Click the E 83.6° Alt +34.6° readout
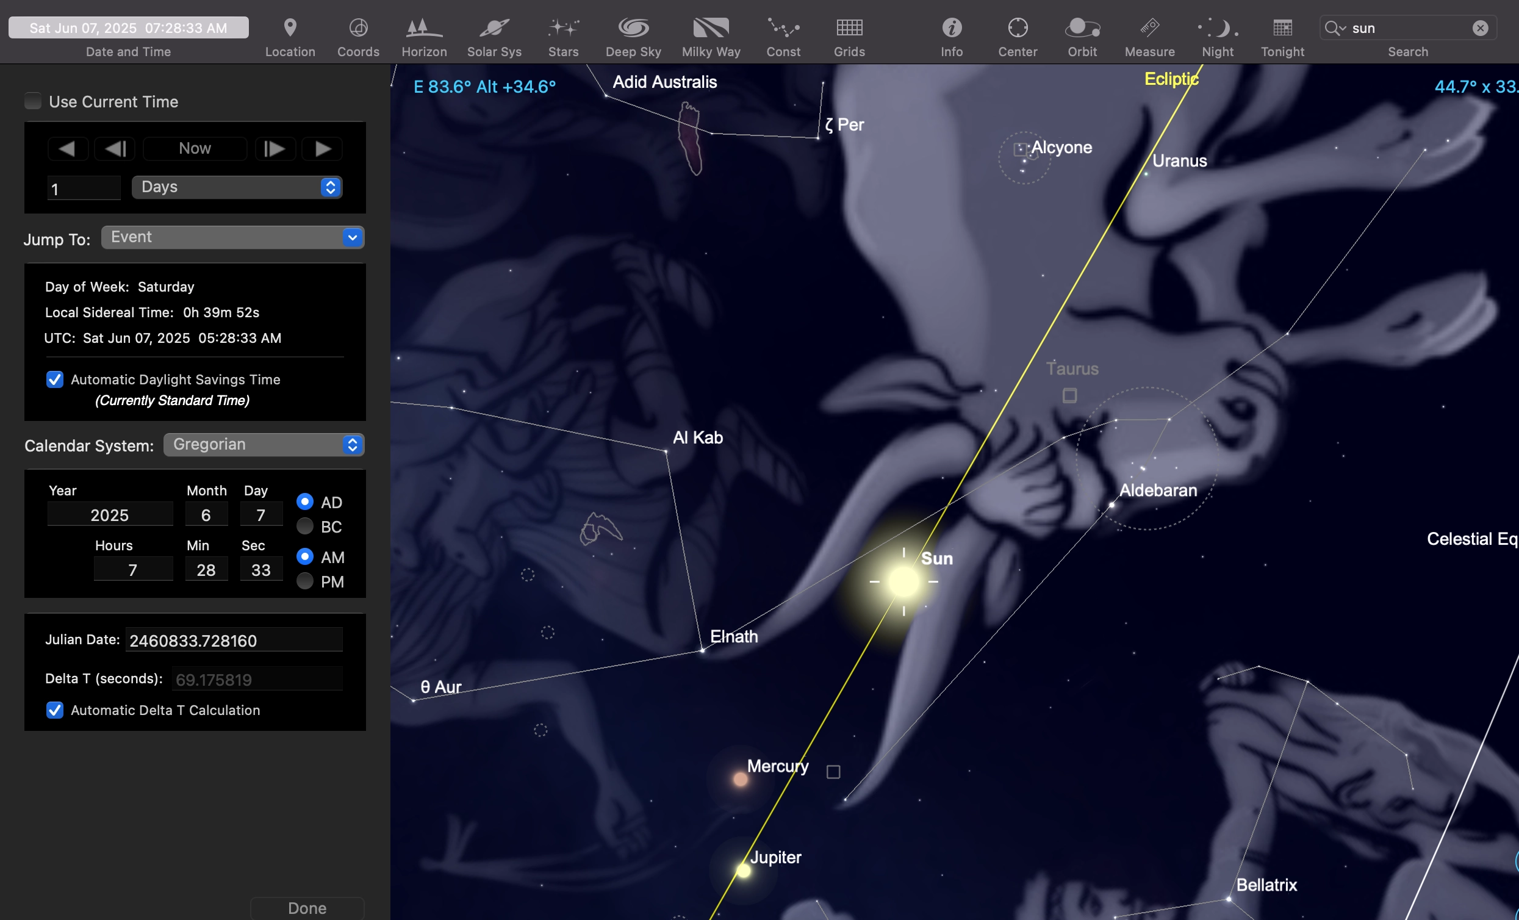Viewport: 1519px width, 920px height. click(x=484, y=87)
